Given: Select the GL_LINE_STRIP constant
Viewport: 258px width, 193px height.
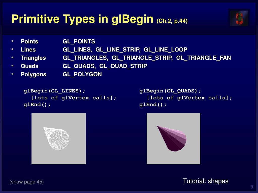Looking at the screenshot, I should [x=118, y=50].
